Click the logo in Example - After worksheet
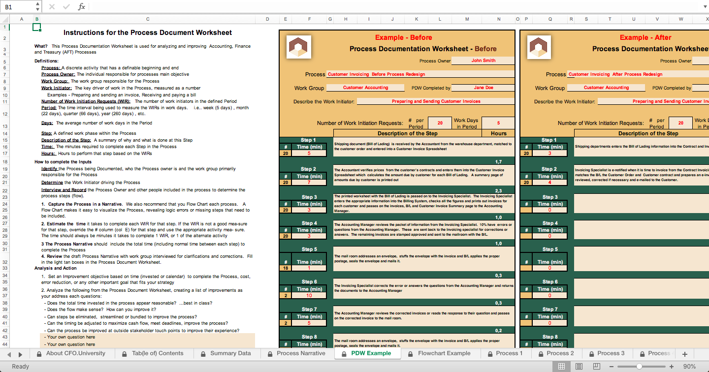This screenshot has width=709, height=372. pyautogui.click(x=539, y=48)
